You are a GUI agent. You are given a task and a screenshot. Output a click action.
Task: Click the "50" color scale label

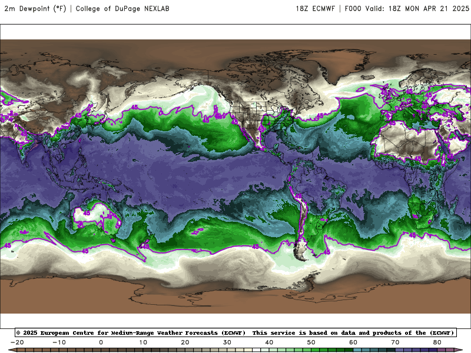click(x=311, y=342)
